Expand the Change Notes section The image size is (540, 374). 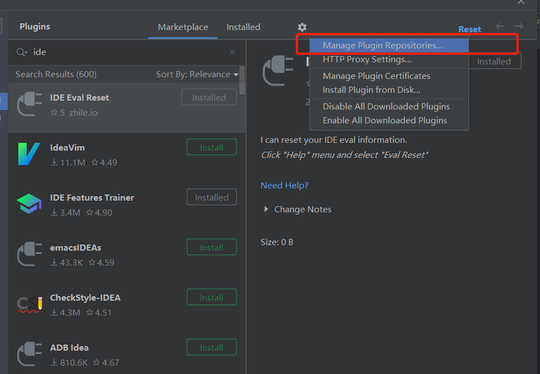pos(266,209)
